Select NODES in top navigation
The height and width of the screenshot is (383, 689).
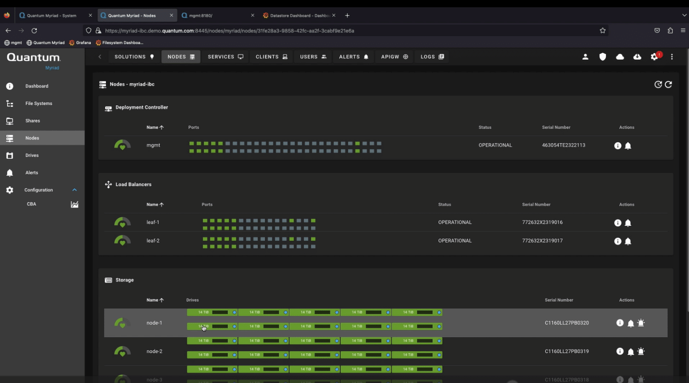[x=181, y=57]
